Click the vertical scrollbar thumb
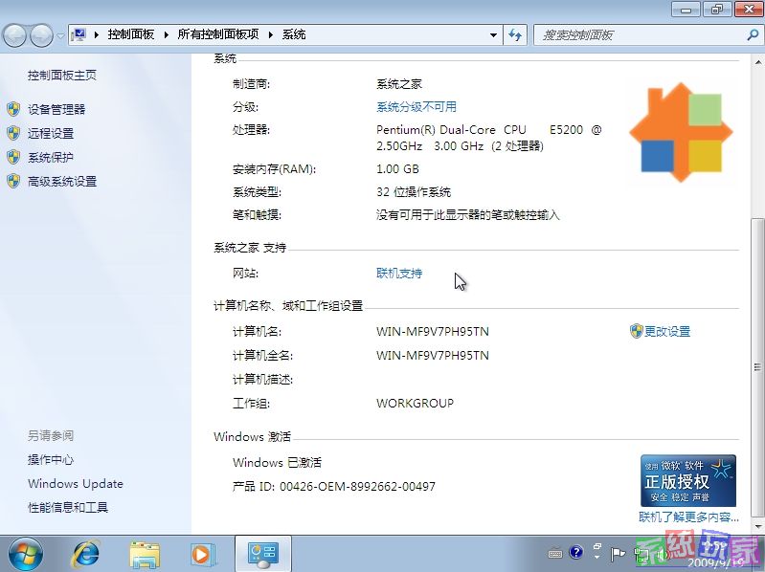Image resolution: width=765 pixels, height=572 pixels. 758,367
